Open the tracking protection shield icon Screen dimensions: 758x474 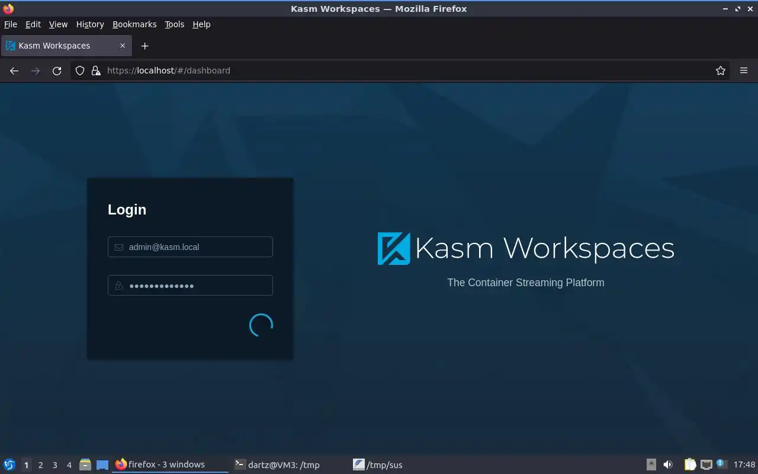click(80, 71)
